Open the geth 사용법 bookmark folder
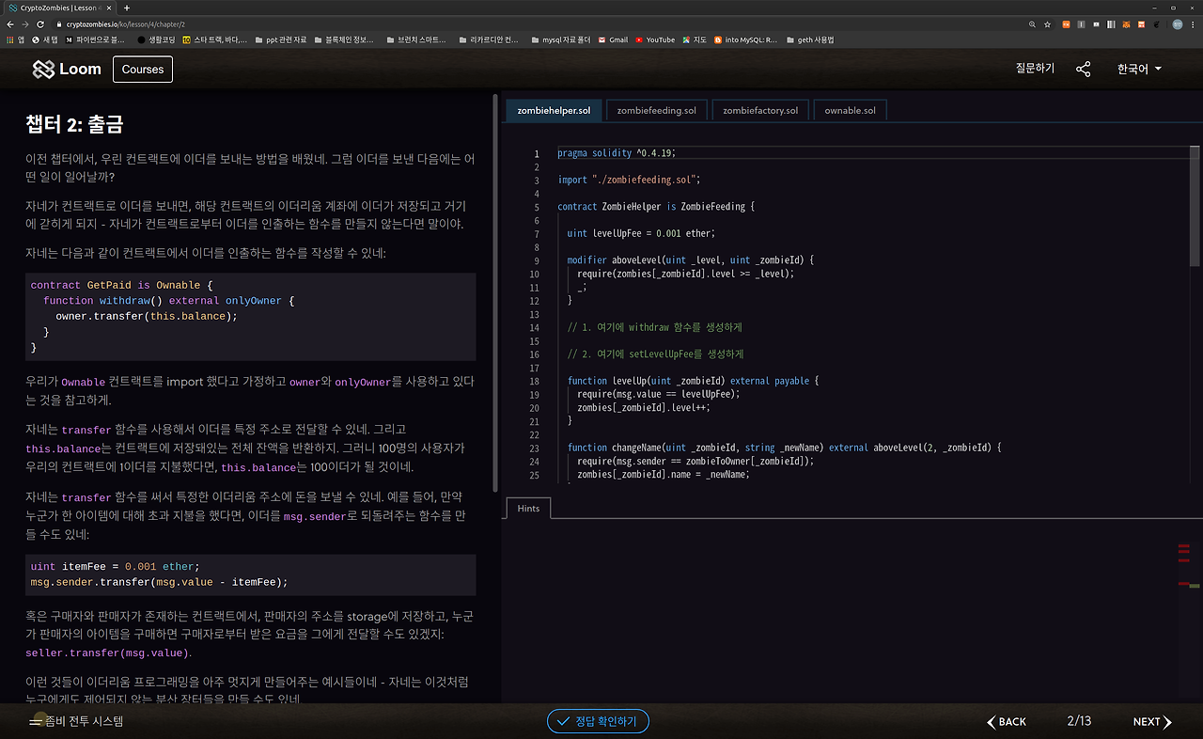This screenshot has width=1203, height=739. click(809, 39)
